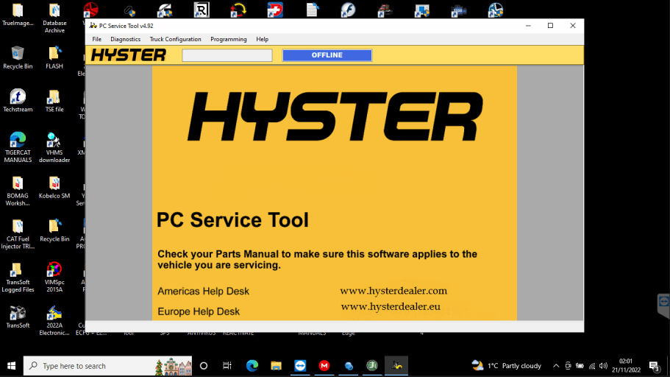Open the Kobelco SM folder icon
This screenshot has width=670, height=377.
[x=54, y=184]
